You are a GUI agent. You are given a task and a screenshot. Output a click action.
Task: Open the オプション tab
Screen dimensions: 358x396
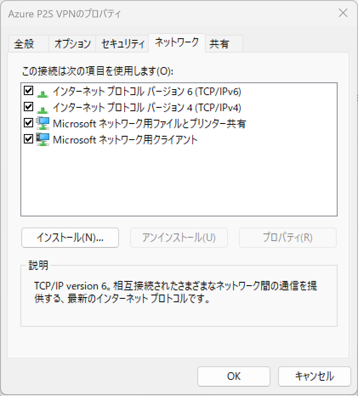coord(72,44)
